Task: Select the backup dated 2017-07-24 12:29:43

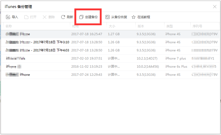Action: (x=110, y=75)
